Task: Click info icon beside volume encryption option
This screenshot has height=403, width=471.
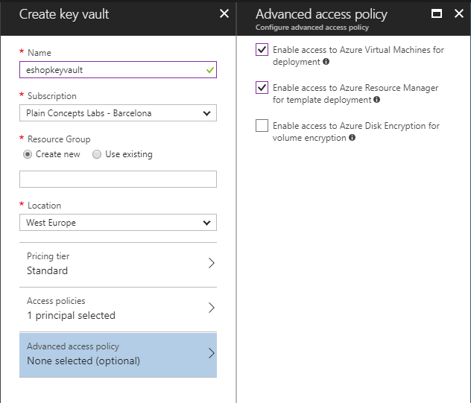Action: pyautogui.click(x=352, y=138)
